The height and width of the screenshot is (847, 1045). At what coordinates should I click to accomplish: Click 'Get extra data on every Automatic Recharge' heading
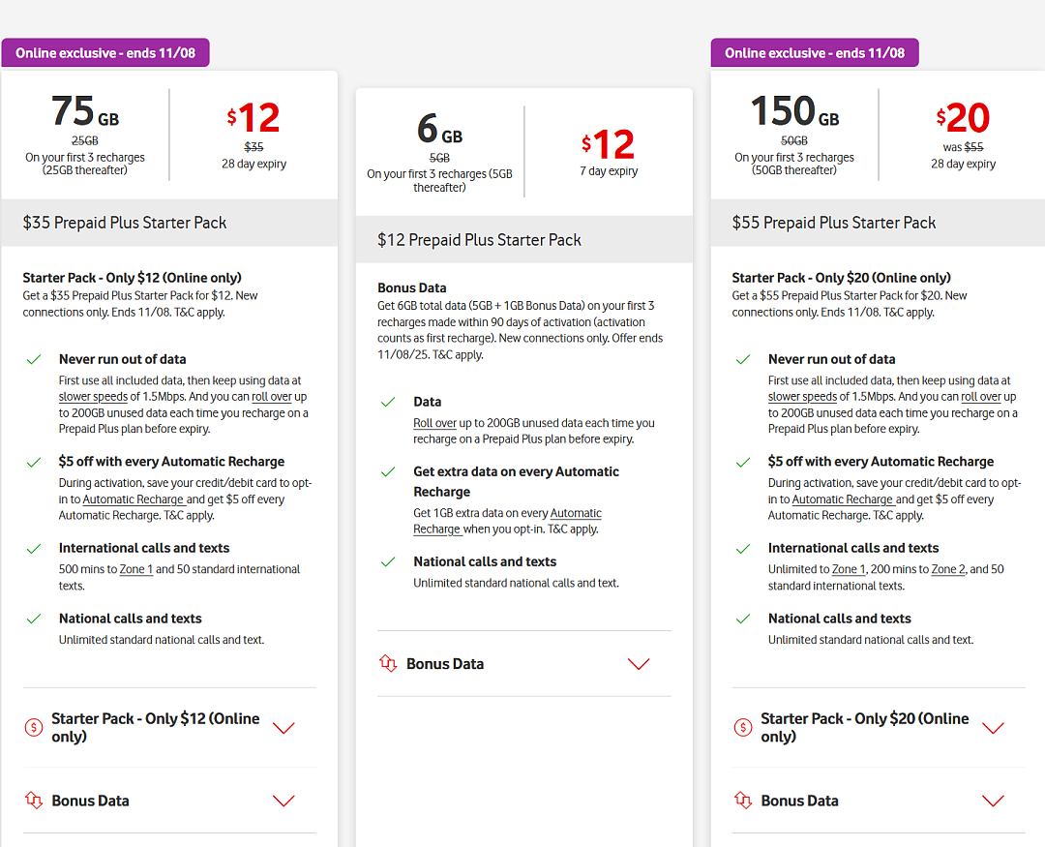point(516,481)
